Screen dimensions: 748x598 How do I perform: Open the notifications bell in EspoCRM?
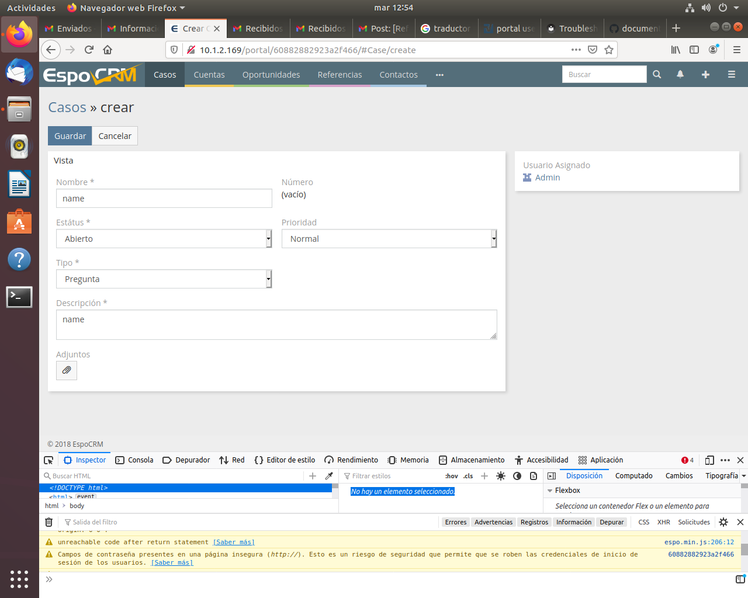[680, 75]
